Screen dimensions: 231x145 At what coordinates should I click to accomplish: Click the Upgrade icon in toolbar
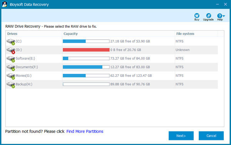[x=208, y=16]
